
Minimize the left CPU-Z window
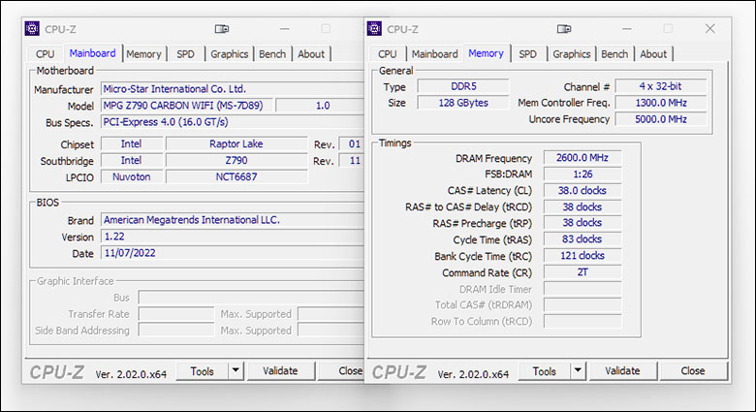click(x=285, y=29)
